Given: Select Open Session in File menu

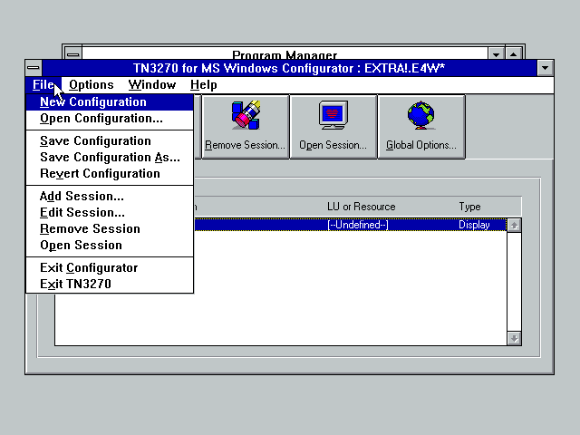Looking at the screenshot, I should (x=110, y=246).
